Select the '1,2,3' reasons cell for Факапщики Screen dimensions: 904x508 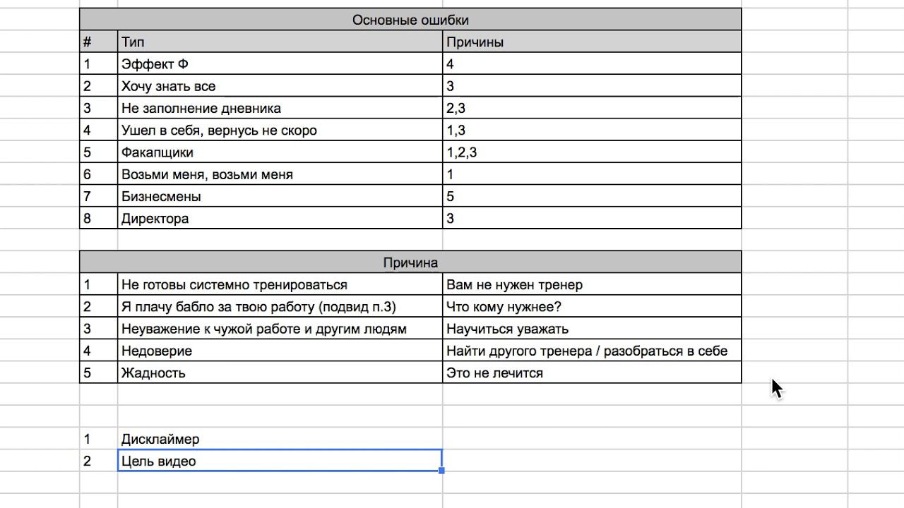pyautogui.click(x=592, y=152)
